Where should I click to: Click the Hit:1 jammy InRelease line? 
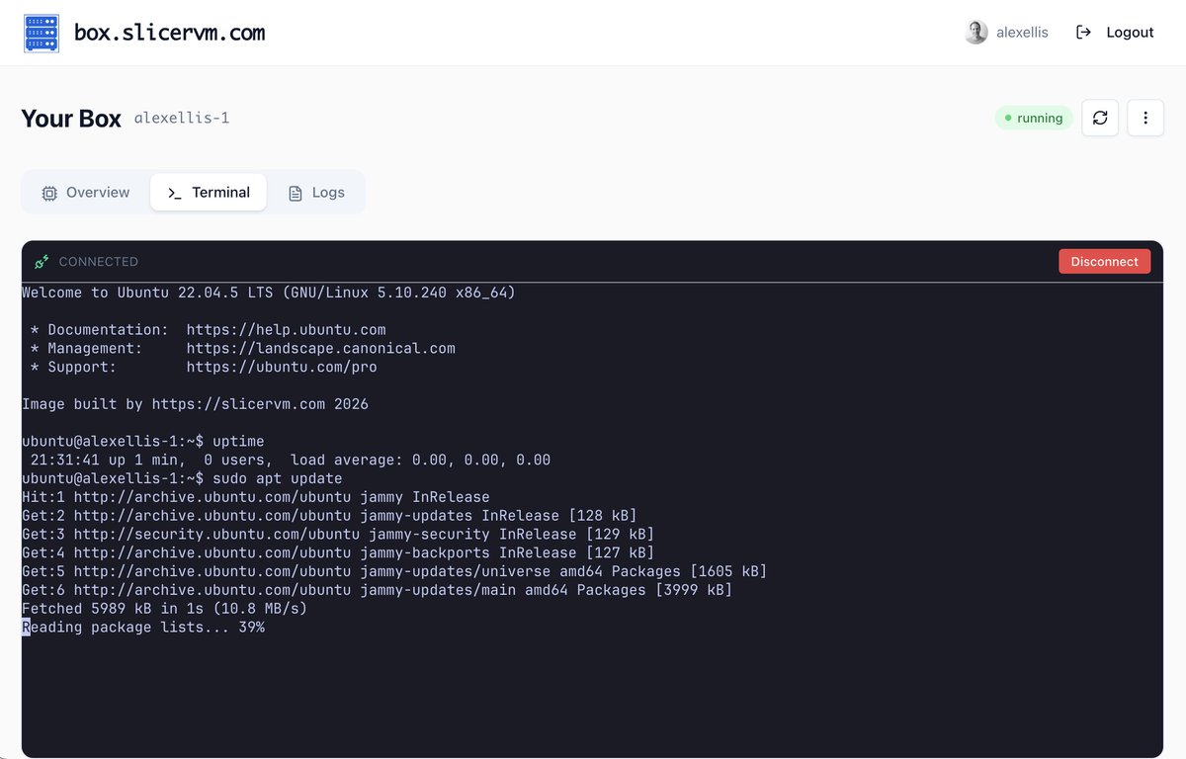[256, 497]
